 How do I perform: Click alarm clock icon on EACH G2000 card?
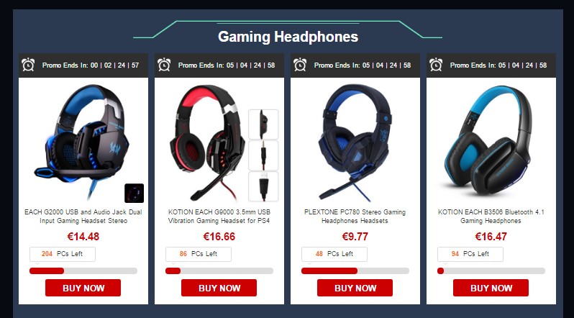point(28,65)
